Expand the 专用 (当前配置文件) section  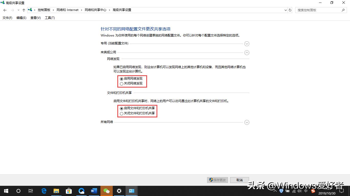click(x=247, y=44)
